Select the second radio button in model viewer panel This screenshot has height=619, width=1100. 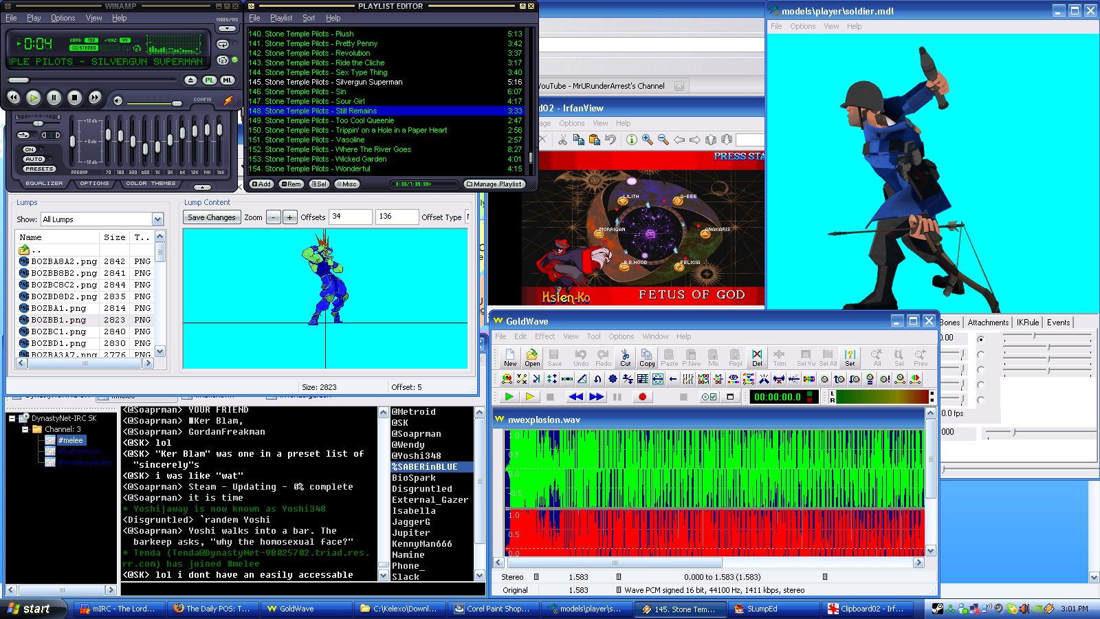(980, 354)
